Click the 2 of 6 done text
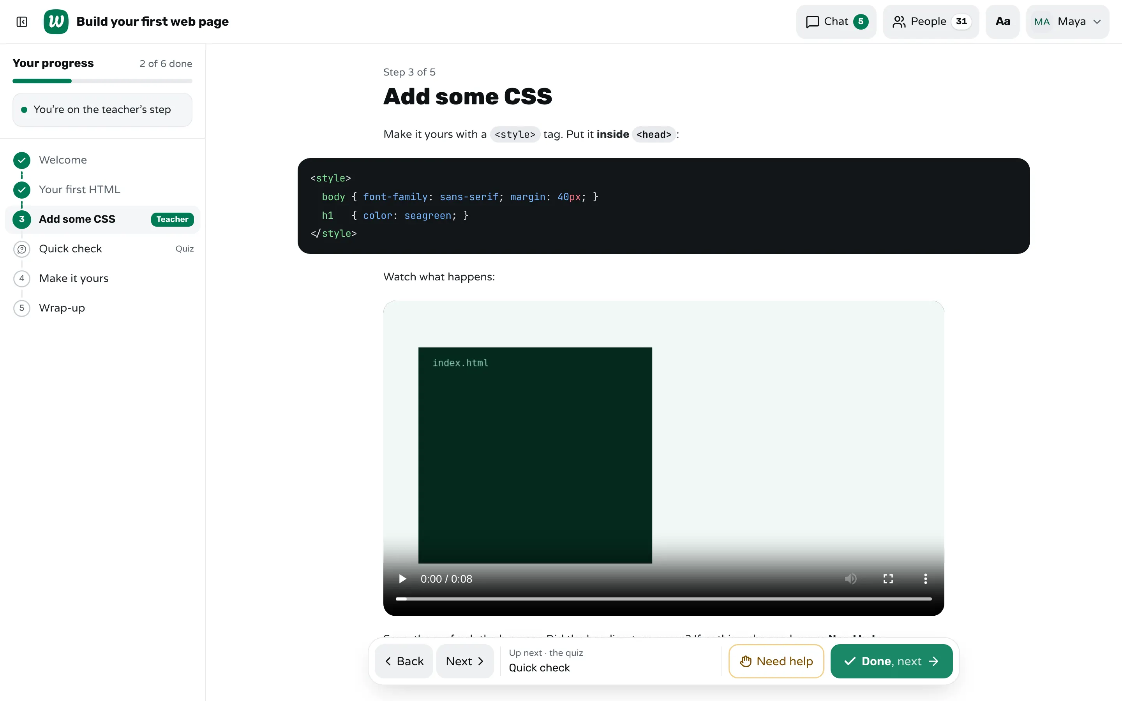This screenshot has height=701, width=1122. [x=166, y=63]
